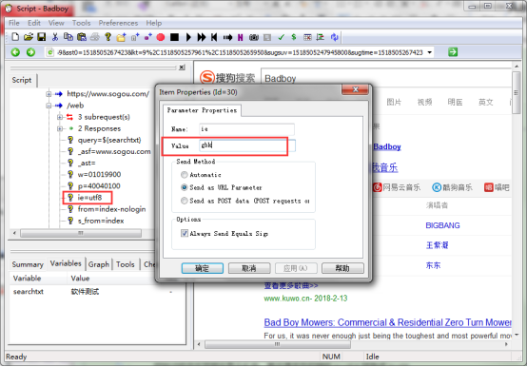Select the w=01019900 parameter
The width and height of the screenshot is (527, 367).
tap(99, 175)
